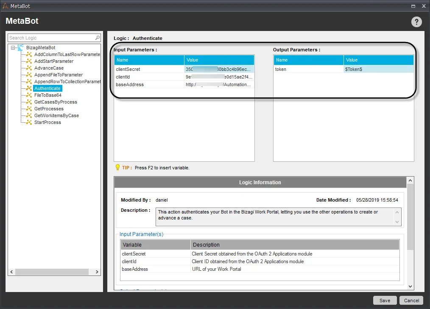Image resolution: width=430 pixels, height=309 pixels.
Task: Select BizagiMetaBot root label
Action: pos(41,48)
